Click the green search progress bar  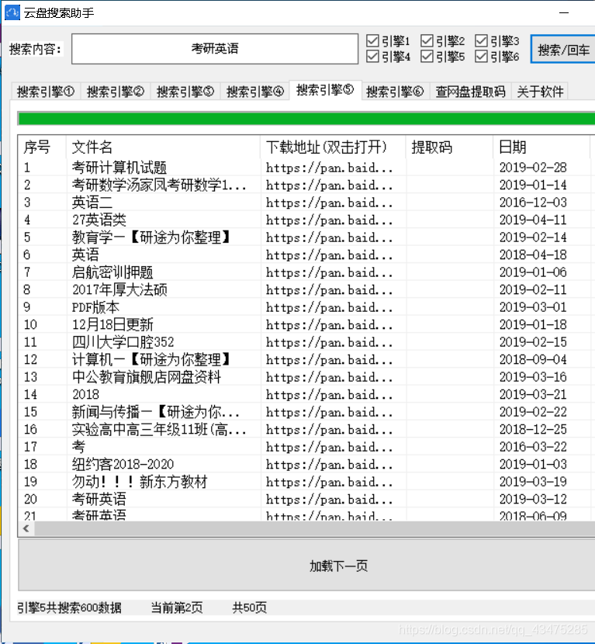point(306,118)
